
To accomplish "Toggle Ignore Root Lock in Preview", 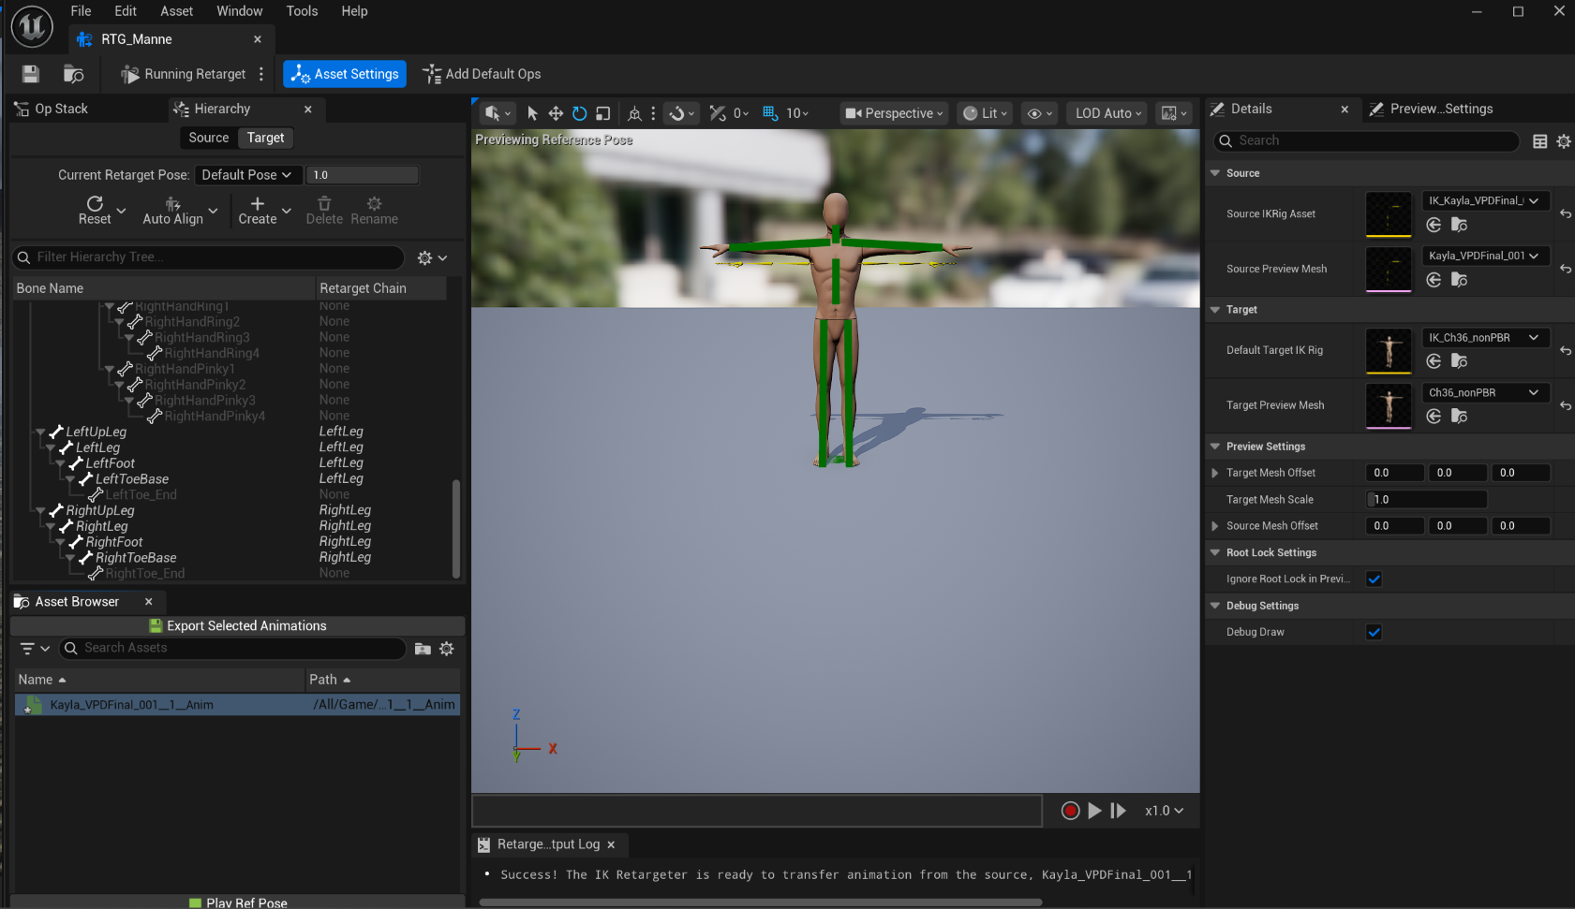I will point(1374,578).
